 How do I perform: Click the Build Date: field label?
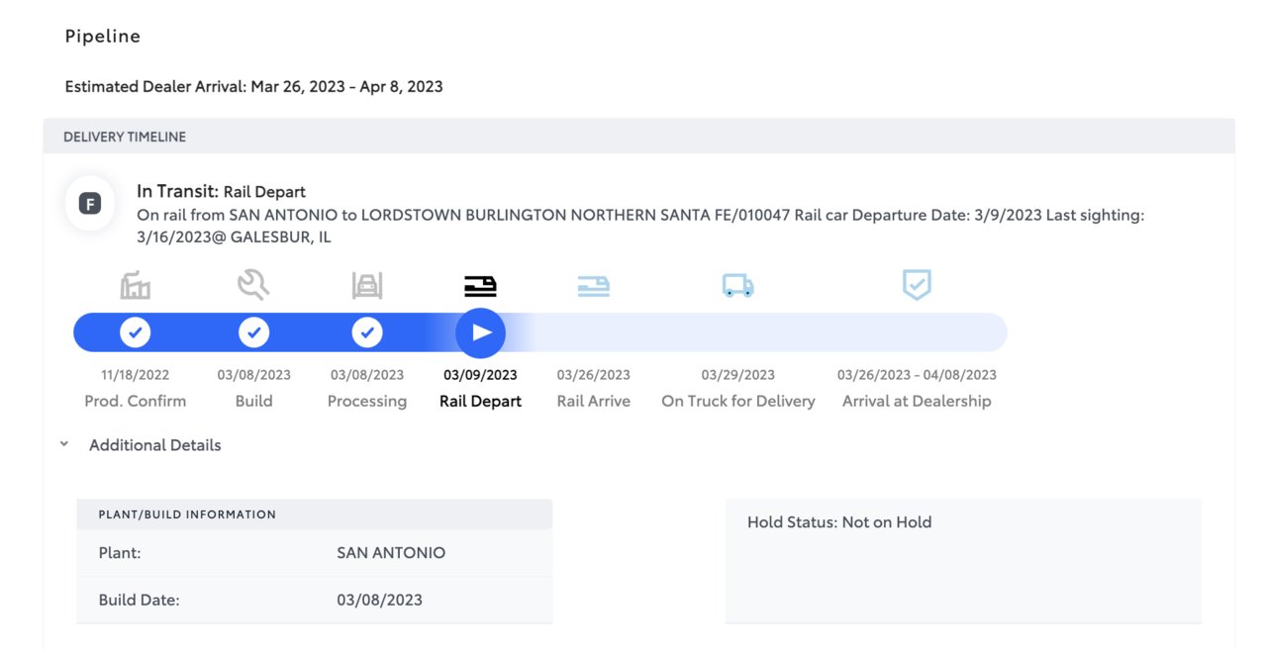click(x=139, y=600)
